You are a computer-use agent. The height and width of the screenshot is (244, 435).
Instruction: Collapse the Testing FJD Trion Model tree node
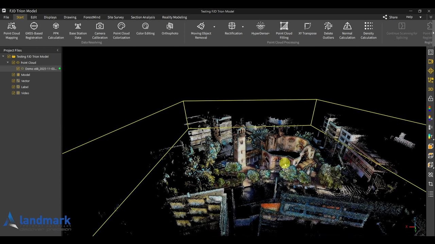3,57
